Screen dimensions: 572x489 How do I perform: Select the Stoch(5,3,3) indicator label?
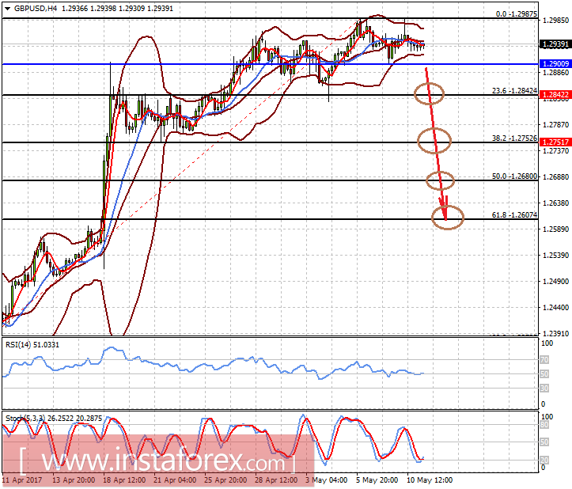click(54, 419)
